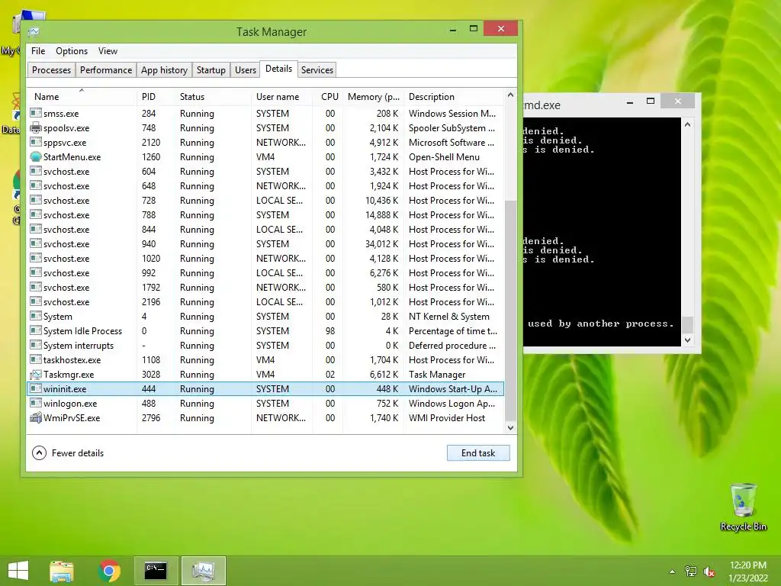
Task: Click the sppsvc.exe process icon
Action: click(35, 142)
